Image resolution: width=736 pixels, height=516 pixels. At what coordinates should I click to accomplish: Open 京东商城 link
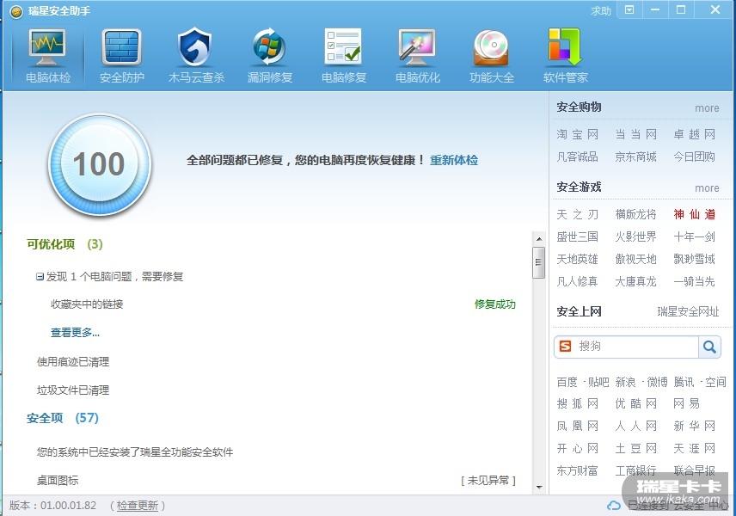636,157
